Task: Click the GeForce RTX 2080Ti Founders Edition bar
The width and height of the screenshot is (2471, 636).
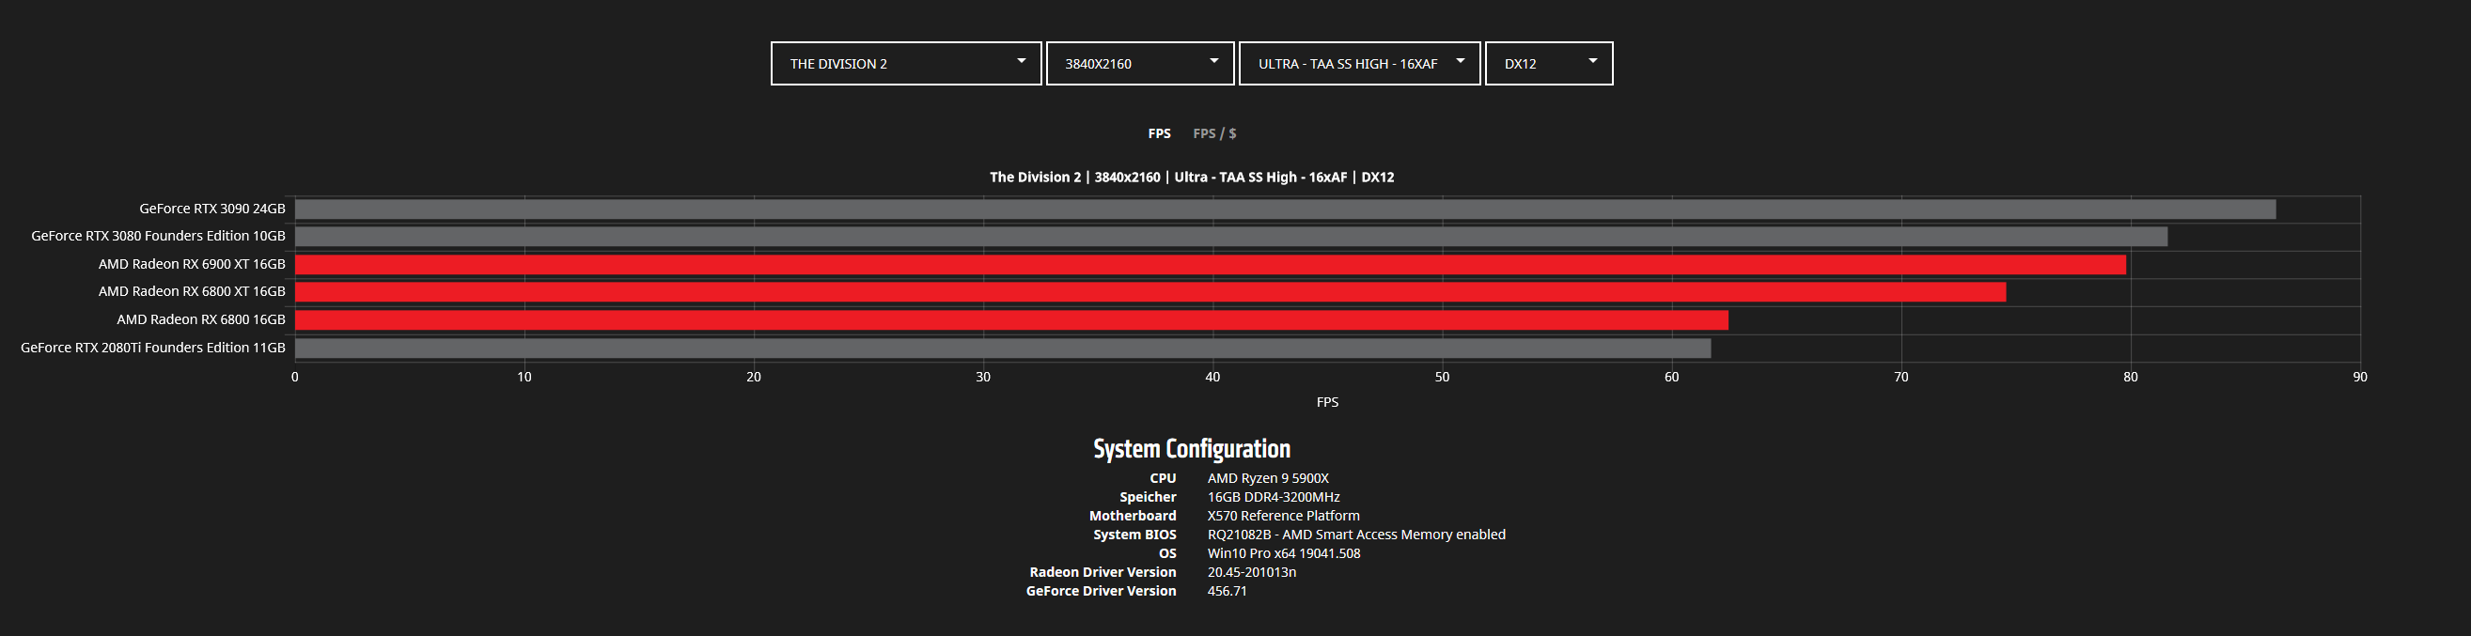Action: tap(1003, 348)
